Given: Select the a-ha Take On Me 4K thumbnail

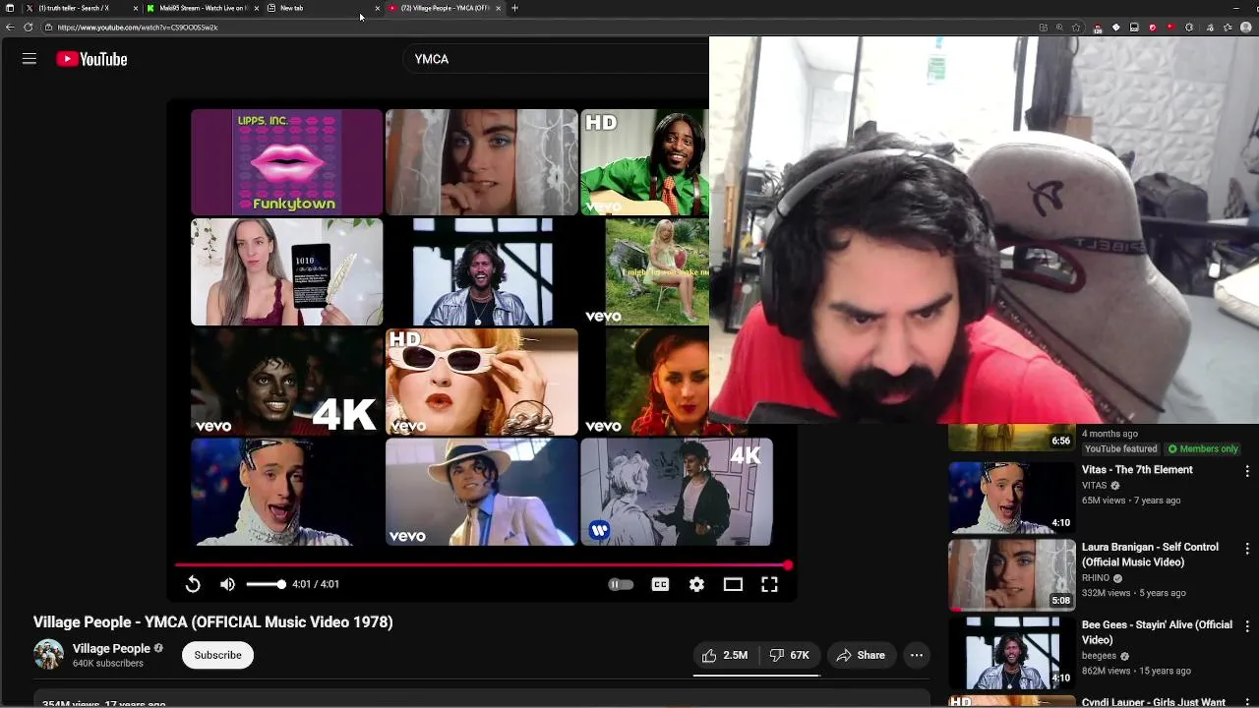Looking at the screenshot, I should tap(677, 492).
